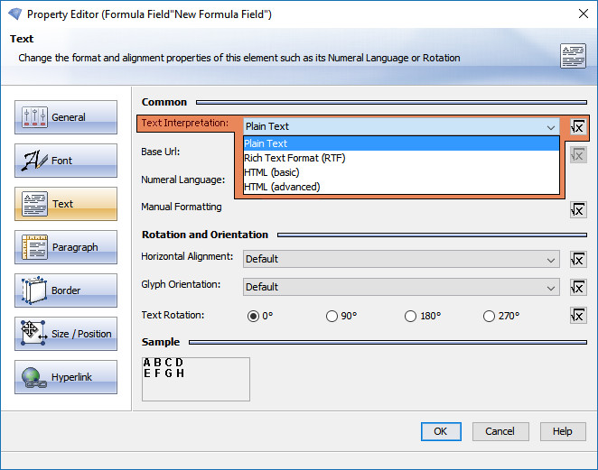Click the formula icon beside Horizontal Alignment

(x=578, y=259)
